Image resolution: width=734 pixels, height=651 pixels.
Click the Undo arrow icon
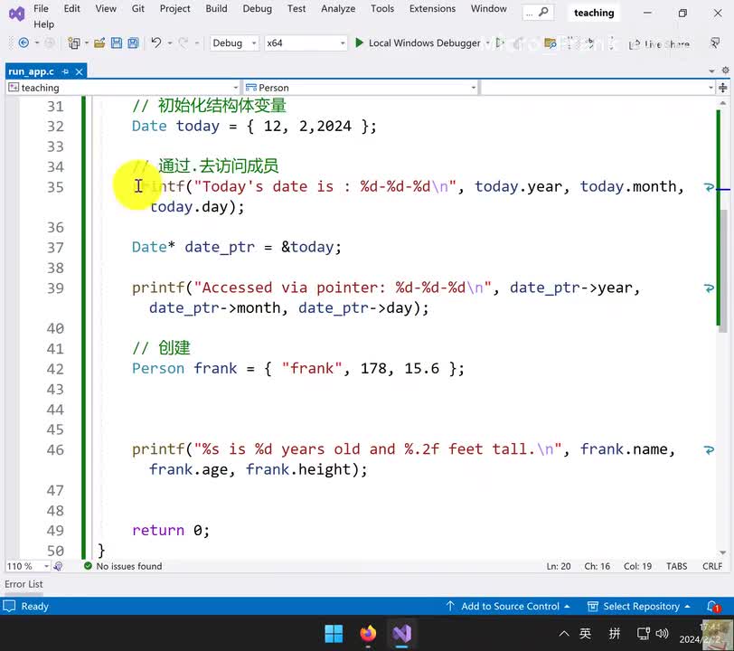coord(156,43)
